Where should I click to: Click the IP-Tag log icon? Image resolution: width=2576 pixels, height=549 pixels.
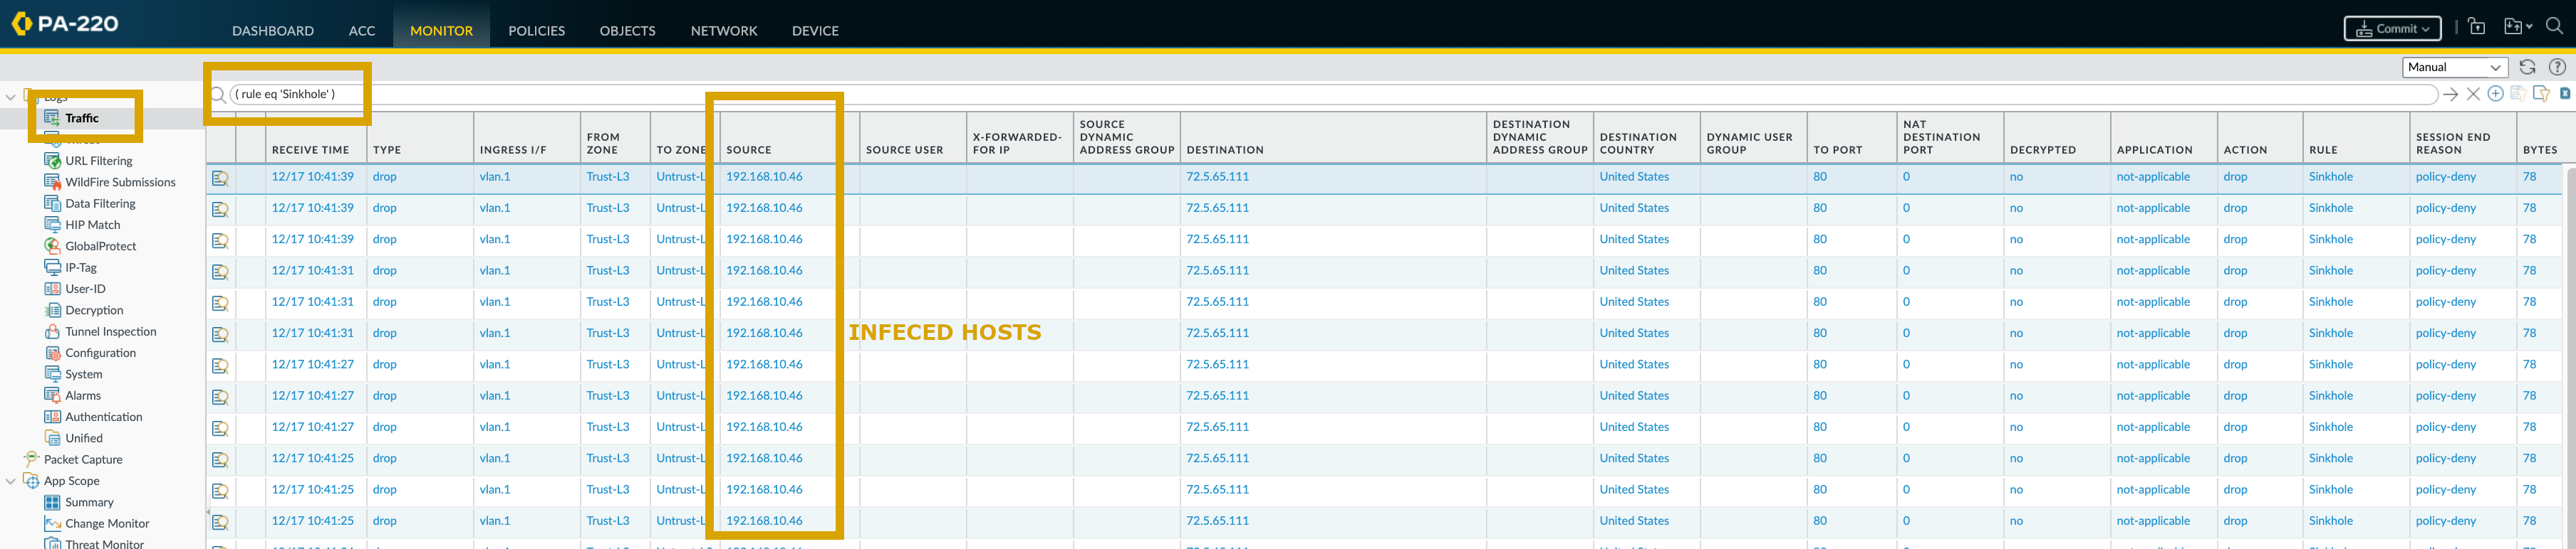click(x=53, y=267)
